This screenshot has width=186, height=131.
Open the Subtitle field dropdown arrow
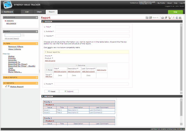53,31
